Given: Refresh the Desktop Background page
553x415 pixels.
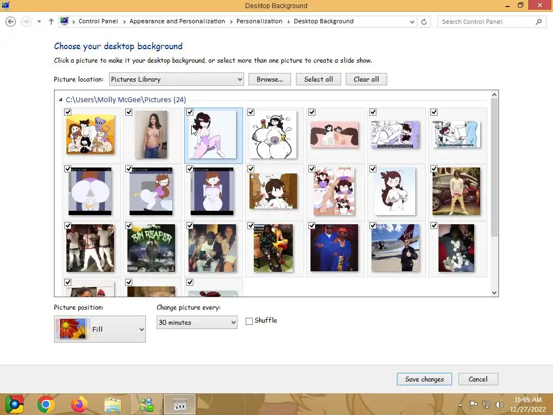Looking at the screenshot, I should [x=424, y=22].
